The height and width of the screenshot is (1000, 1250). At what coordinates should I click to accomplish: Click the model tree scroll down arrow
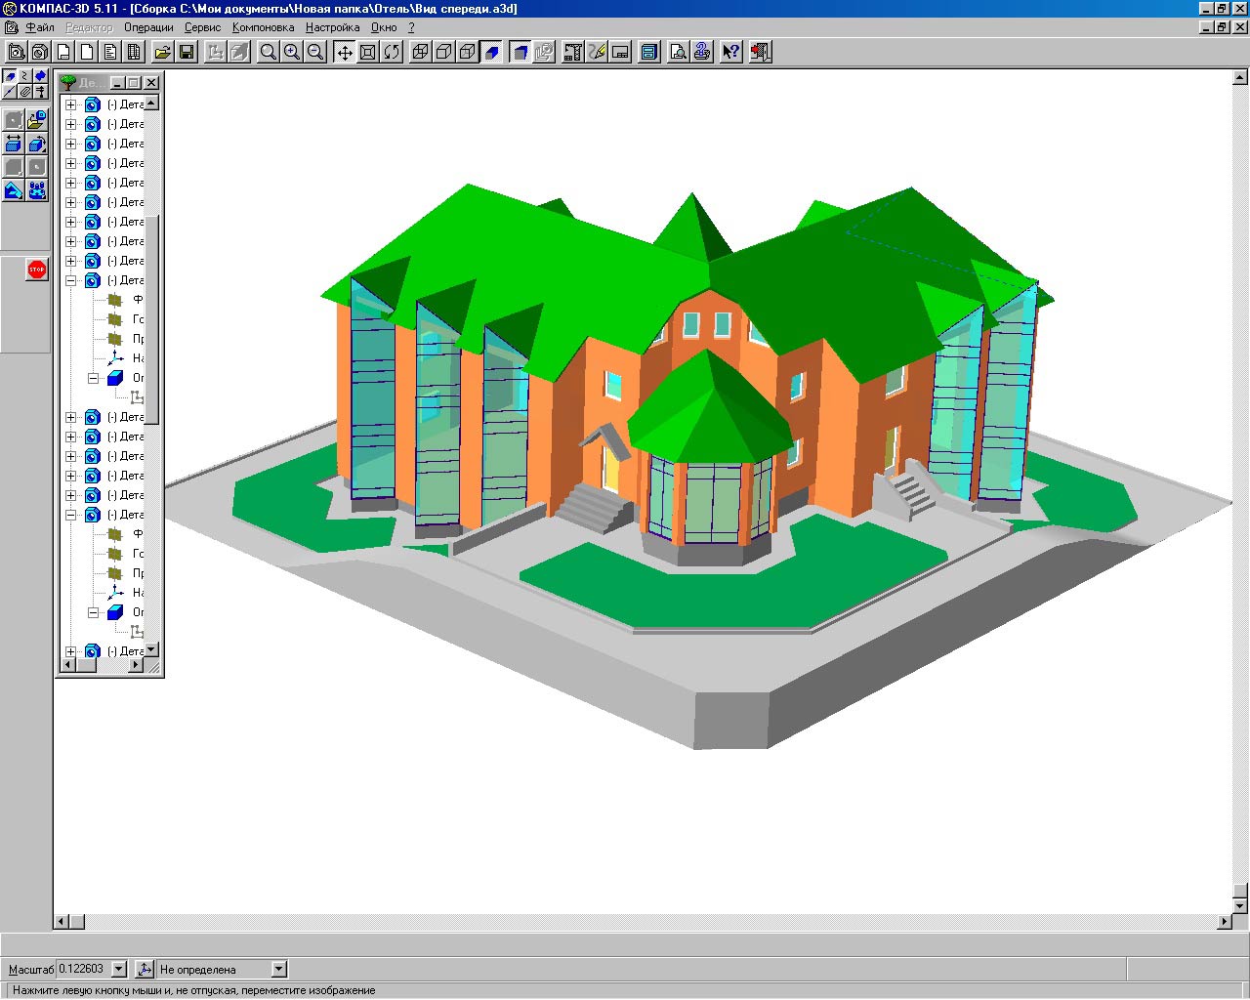151,649
